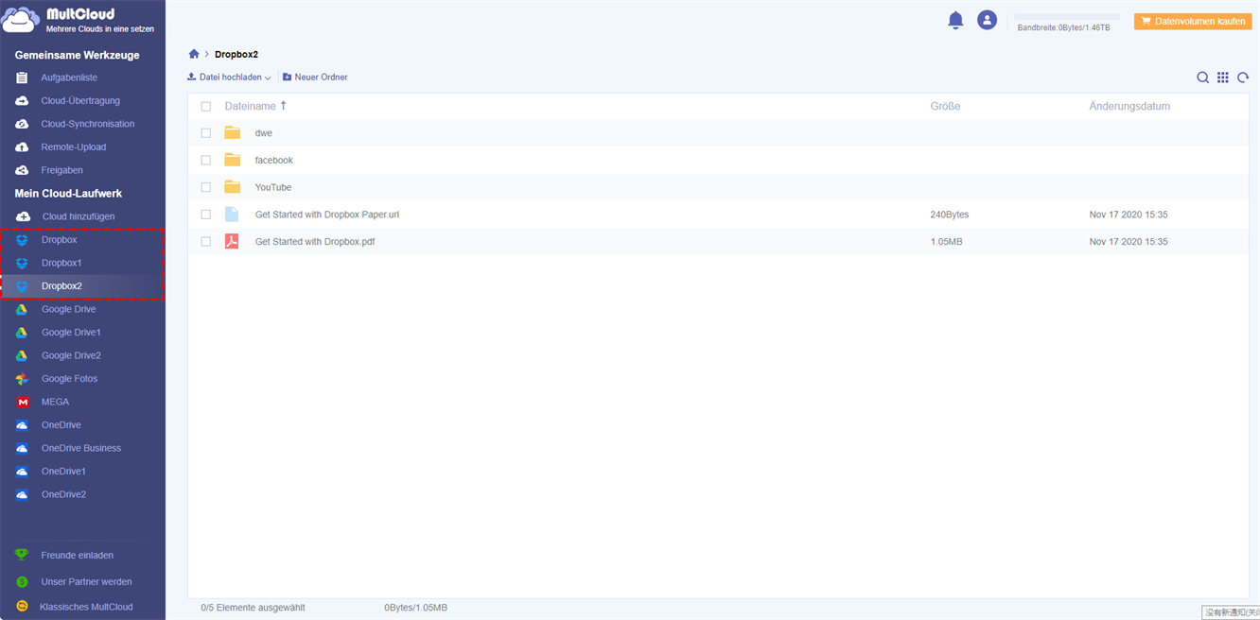Image resolution: width=1260 pixels, height=620 pixels.
Task: Click the Bandbreite usage bar
Action: 1067,16
